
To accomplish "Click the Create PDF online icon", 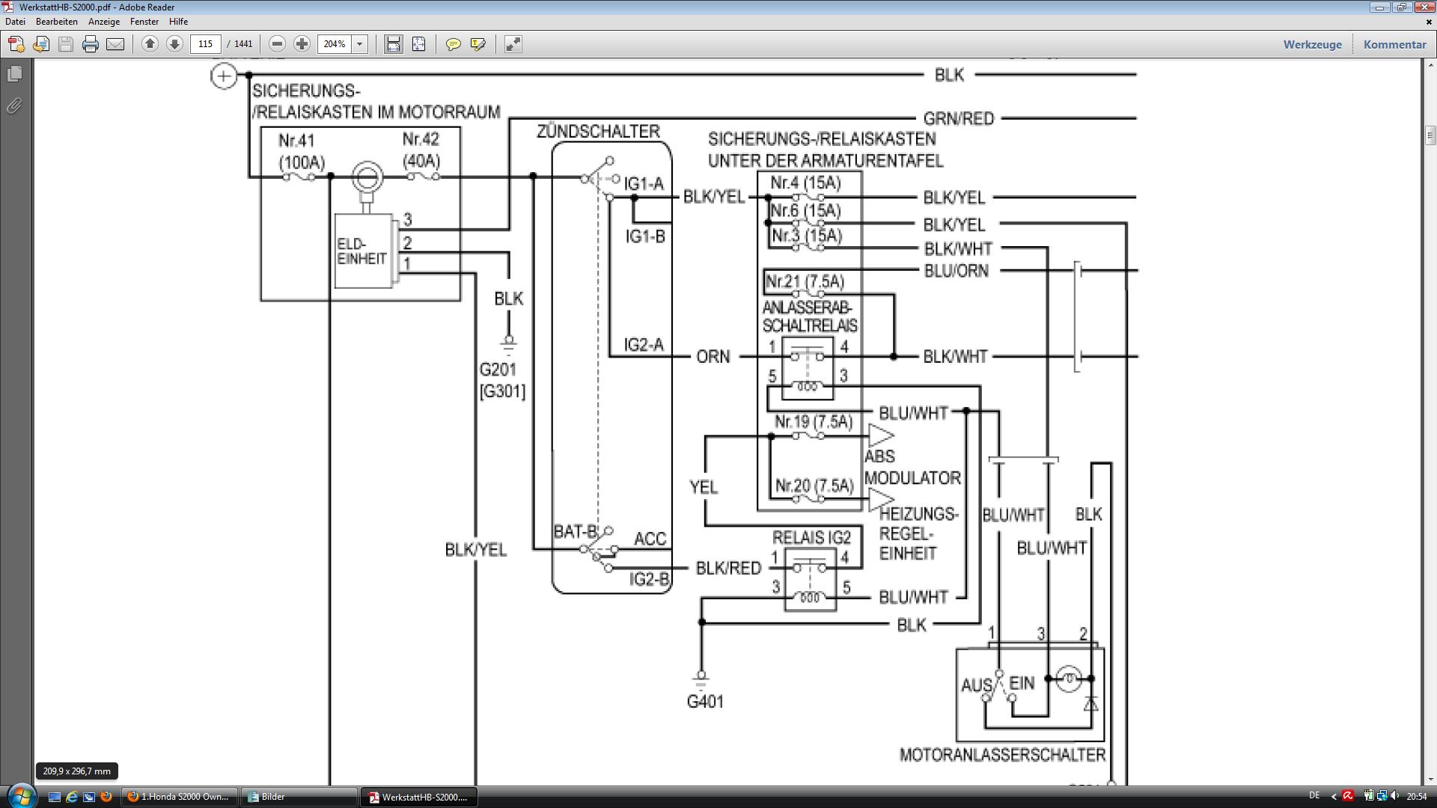I will pyautogui.click(x=16, y=44).
